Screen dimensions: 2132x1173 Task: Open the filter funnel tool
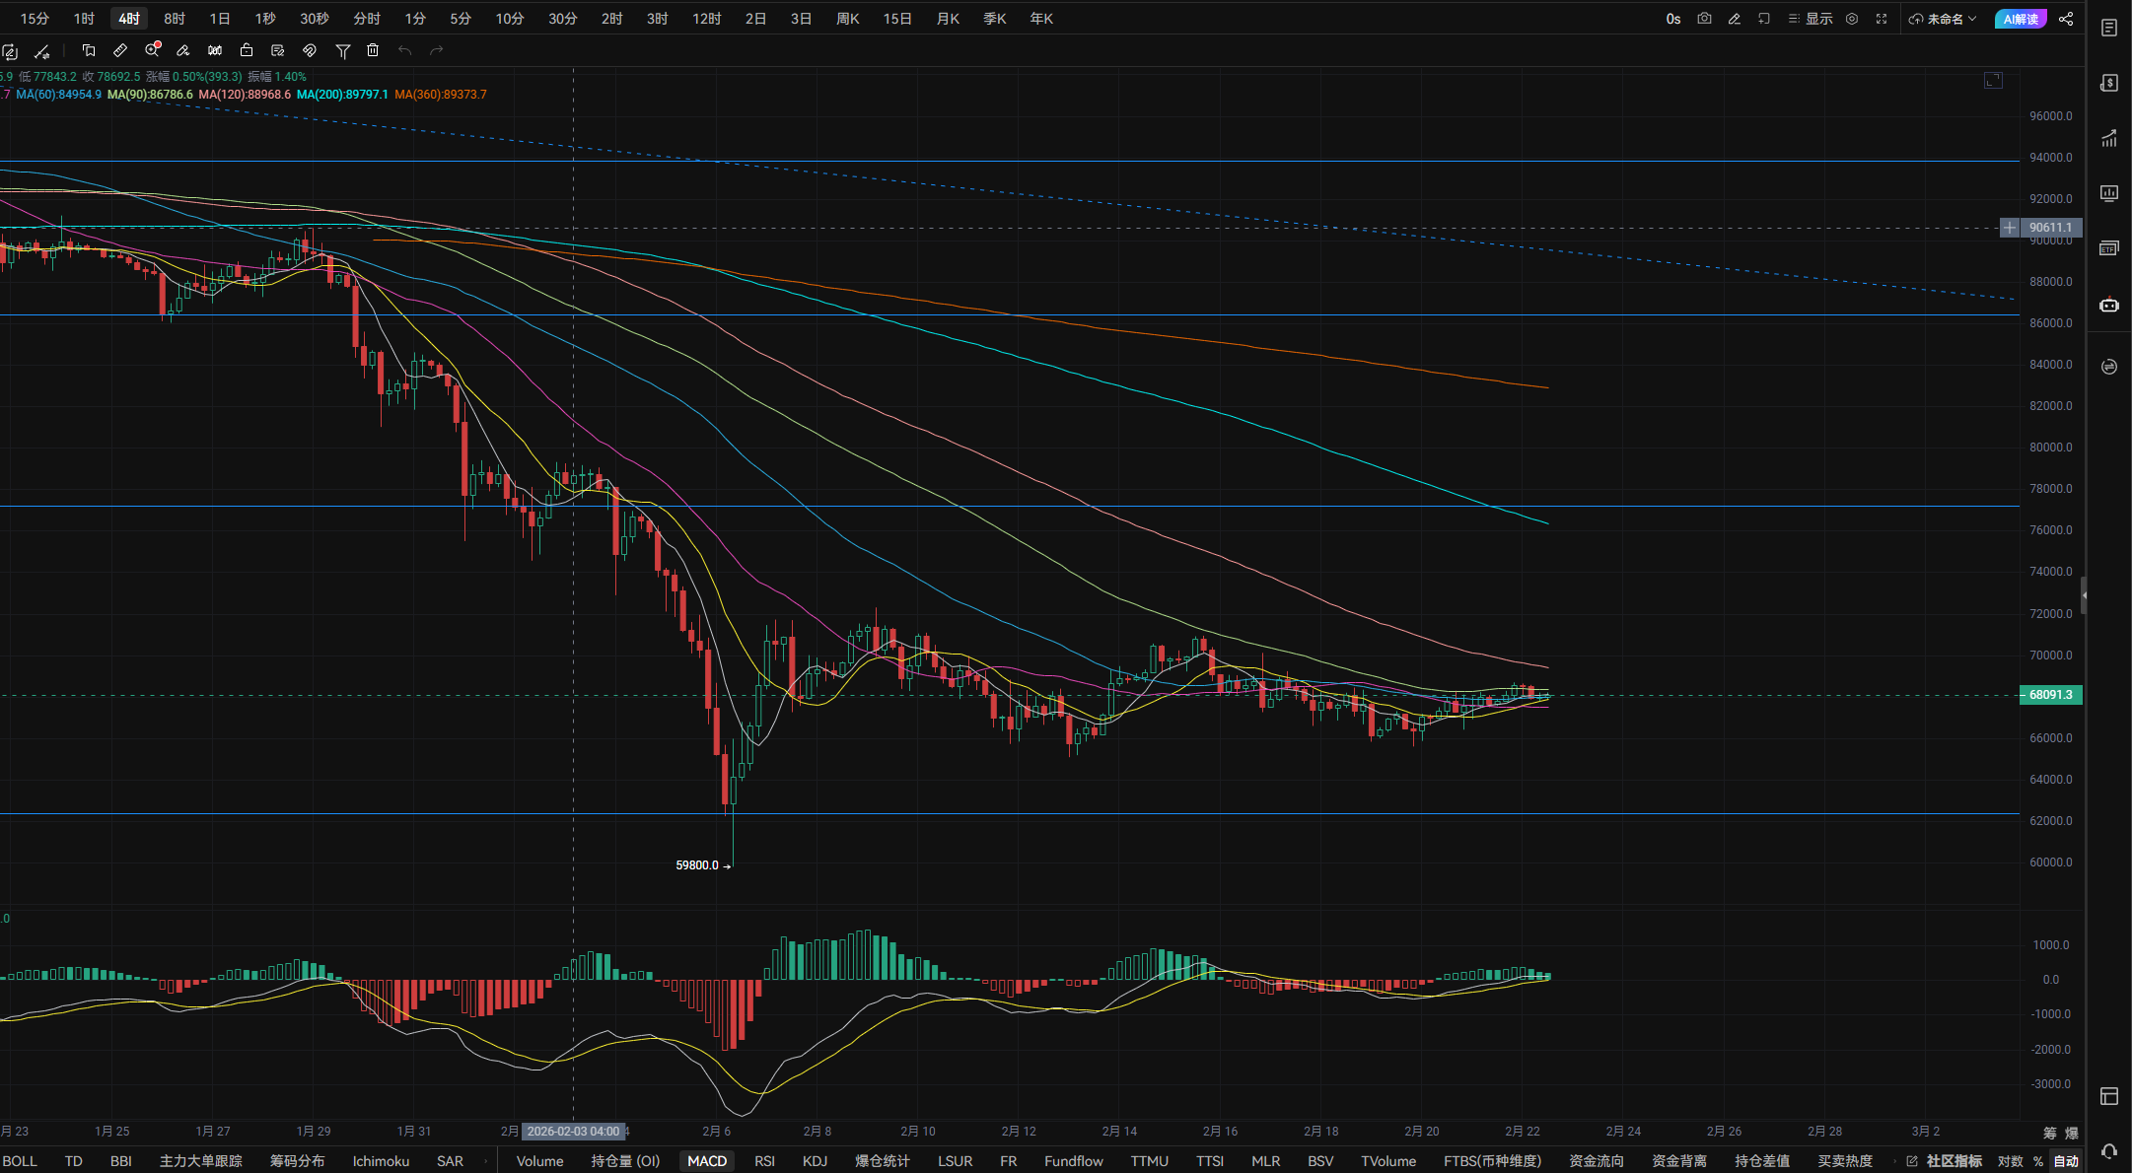342,50
